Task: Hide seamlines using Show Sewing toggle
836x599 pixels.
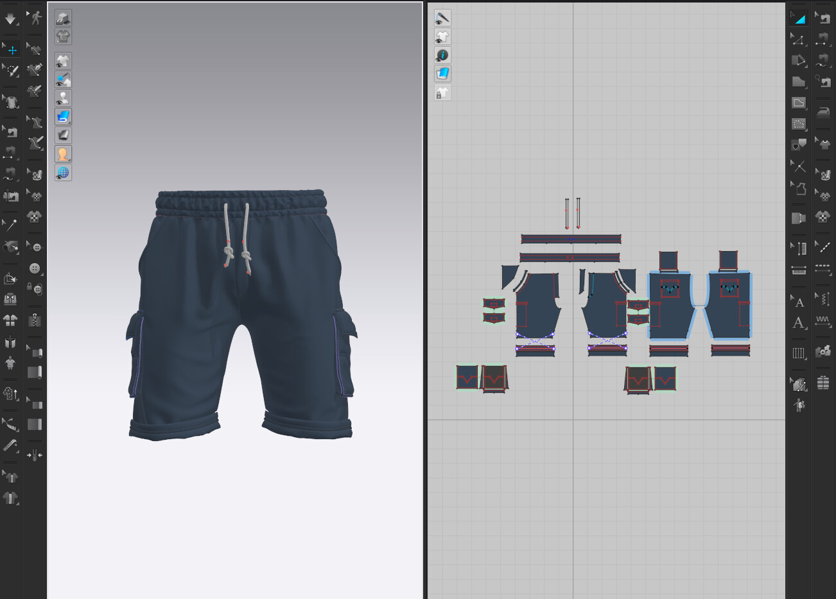Action: pyautogui.click(x=442, y=18)
